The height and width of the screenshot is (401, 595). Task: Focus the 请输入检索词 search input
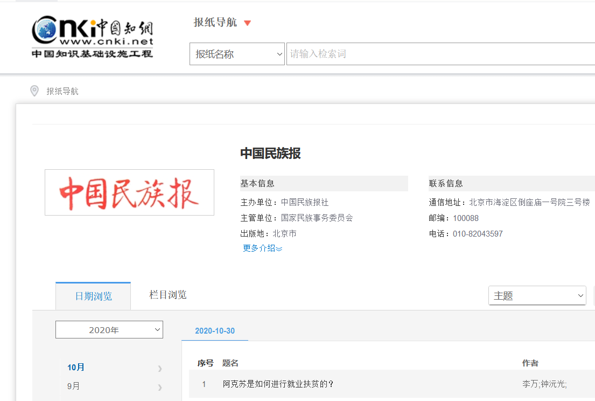point(440,54)
